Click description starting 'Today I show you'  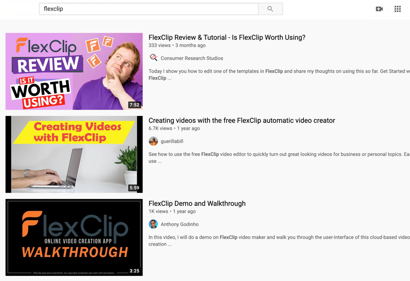(x=279, y=74)
